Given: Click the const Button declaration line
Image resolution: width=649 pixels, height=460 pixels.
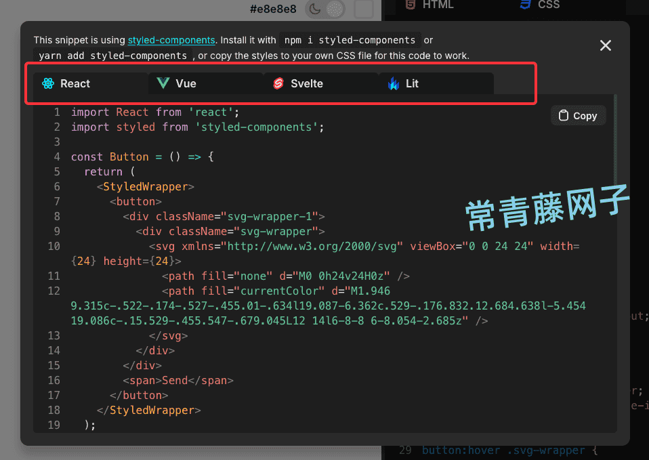Looking at the screenshot, I should pyautogui.click(x=142, y=157).
